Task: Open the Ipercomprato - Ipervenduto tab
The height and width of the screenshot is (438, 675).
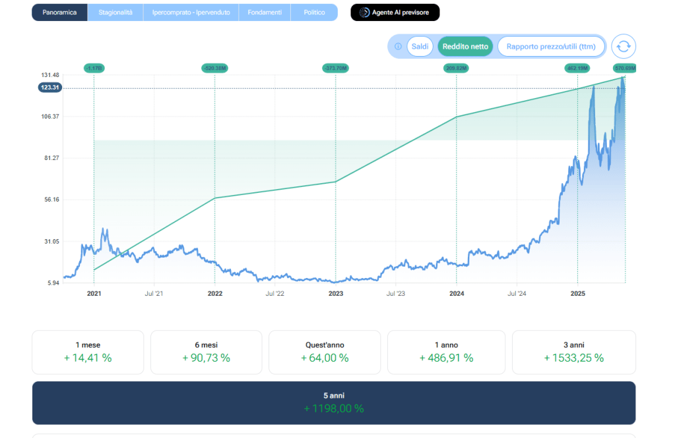Action: [x=191, y=13]
